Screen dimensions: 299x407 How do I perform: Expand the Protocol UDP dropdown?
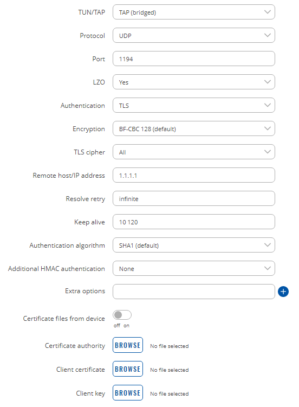[194, 35]
